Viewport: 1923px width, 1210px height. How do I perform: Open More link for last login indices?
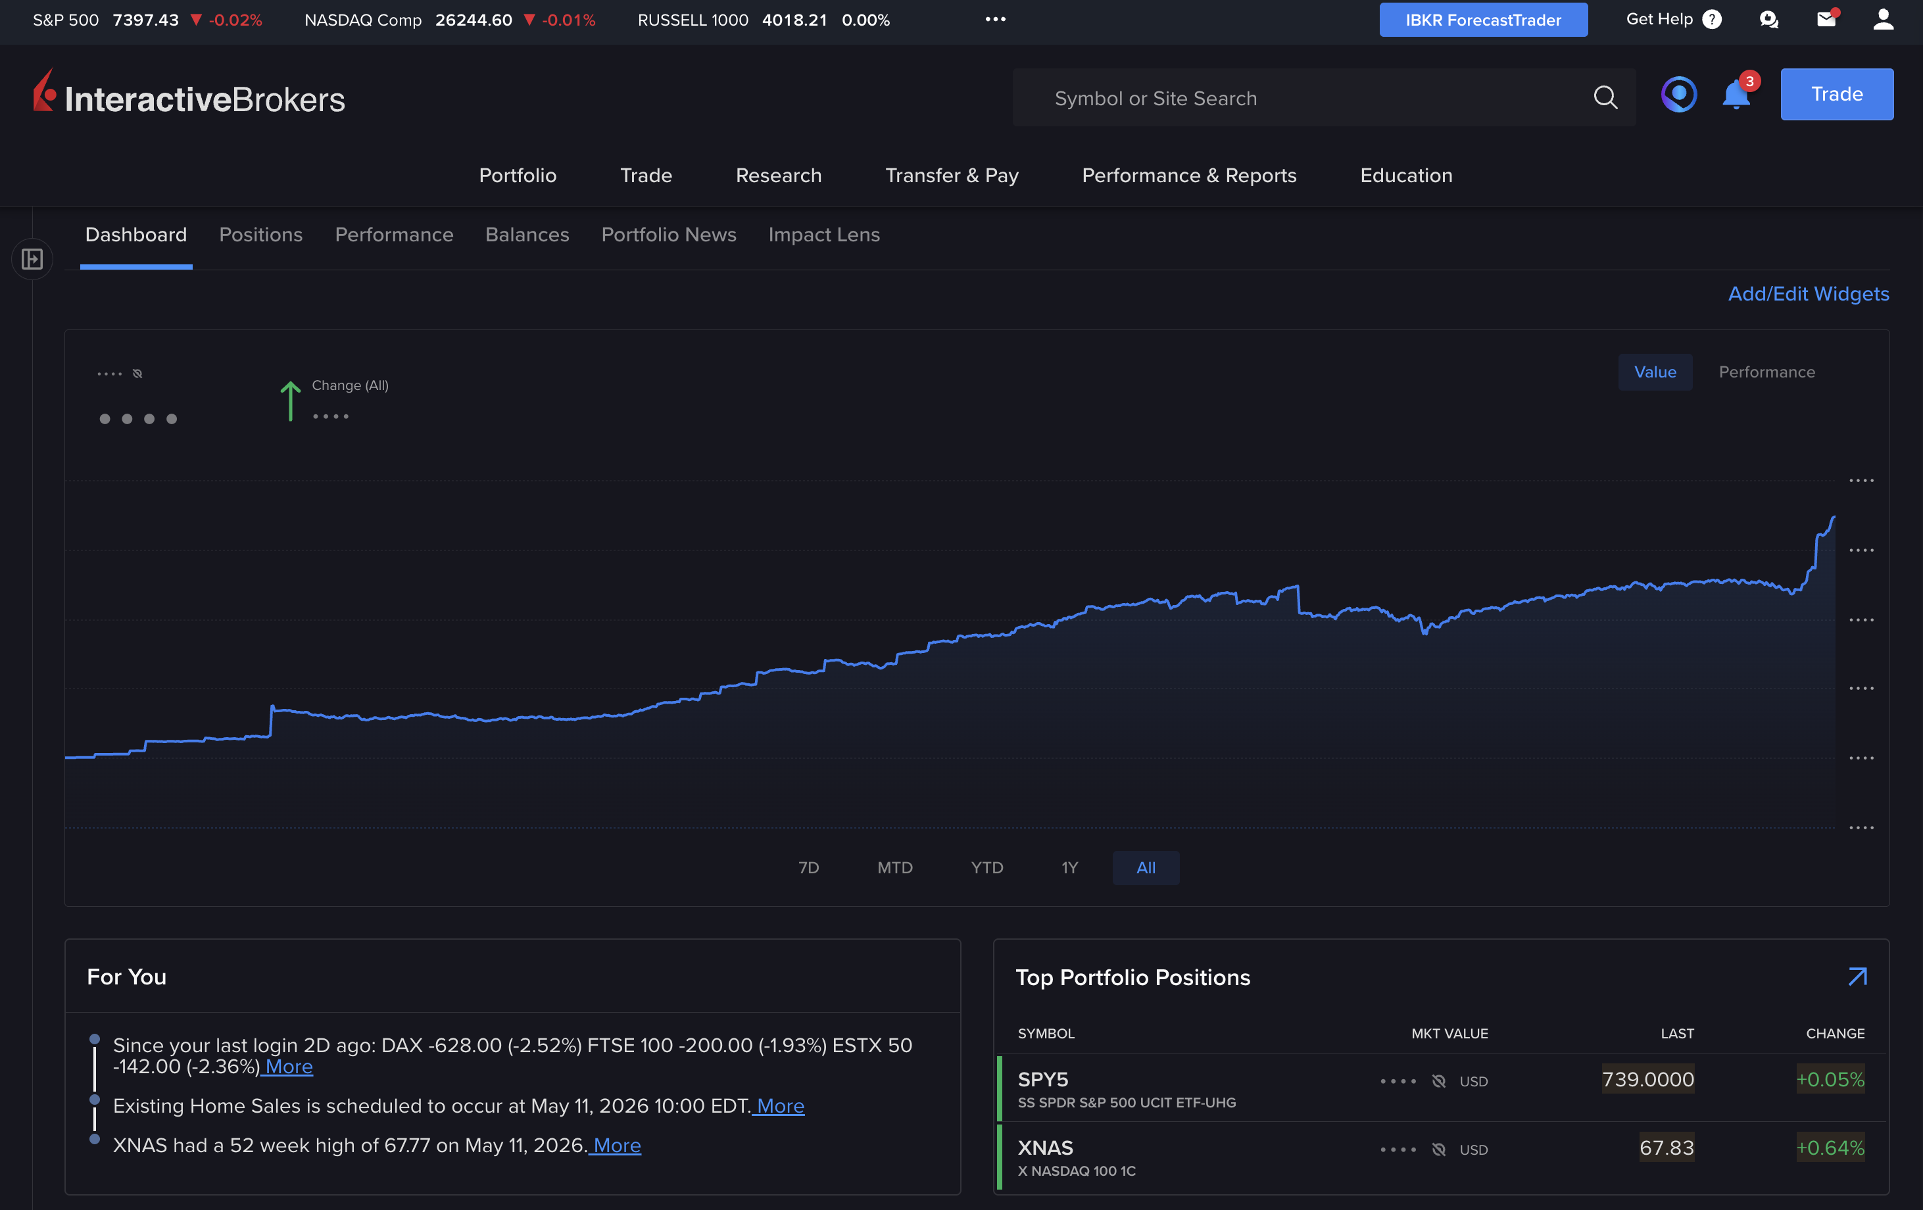(287, 1066)
